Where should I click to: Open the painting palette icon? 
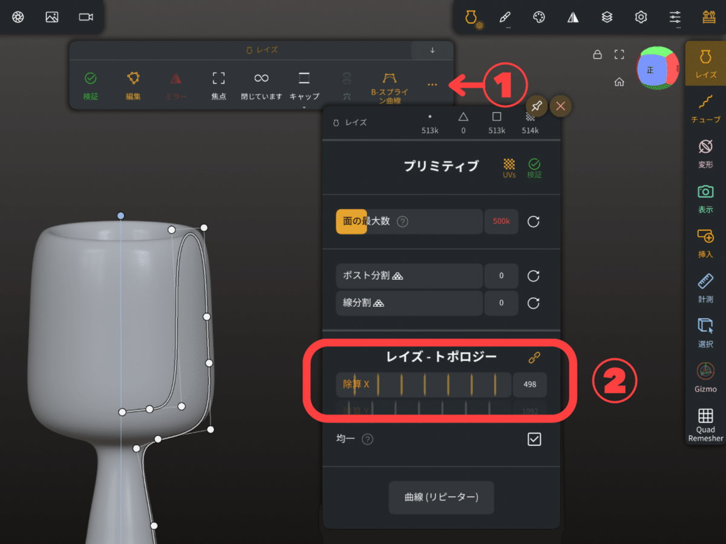pos(538,18)
